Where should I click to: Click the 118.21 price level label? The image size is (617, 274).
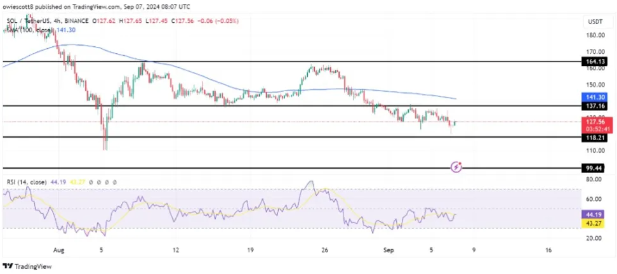[x=597, y=136]
